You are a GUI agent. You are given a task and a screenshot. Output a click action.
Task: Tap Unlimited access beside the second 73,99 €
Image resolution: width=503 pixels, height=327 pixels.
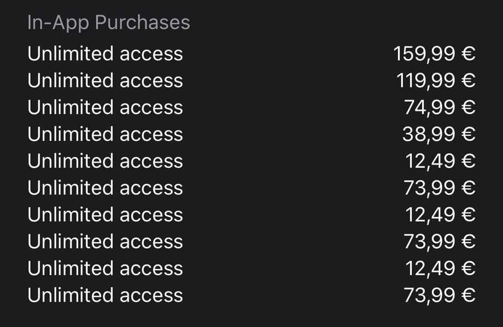[x=105, y=241]
